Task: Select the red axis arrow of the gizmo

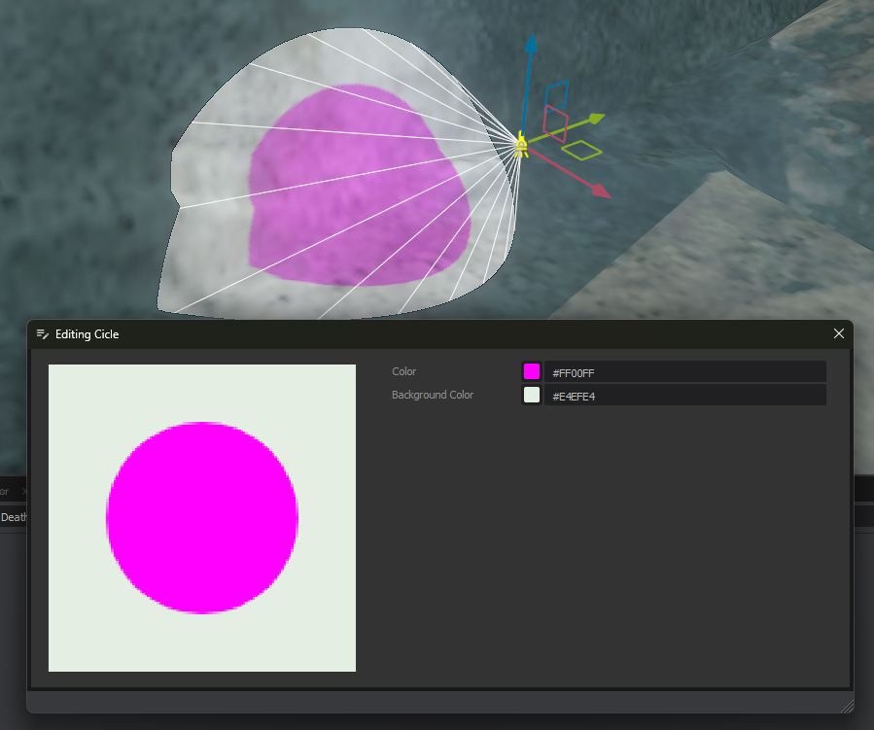Action: (x=599, y=191)
